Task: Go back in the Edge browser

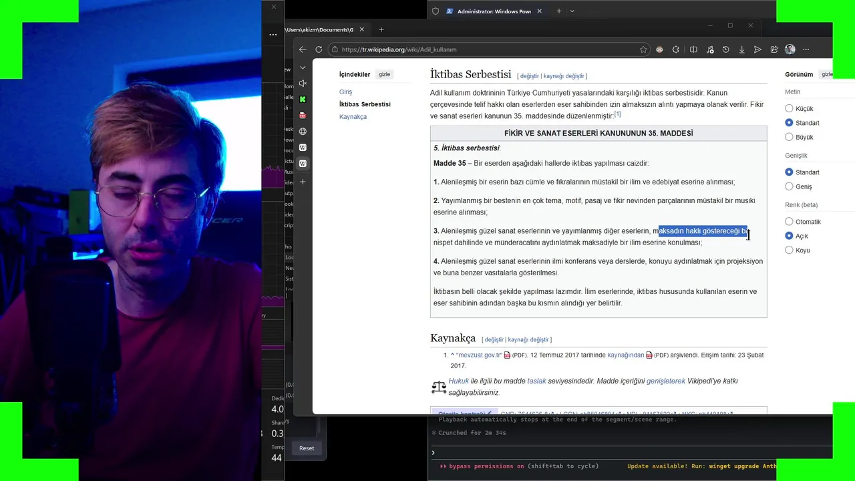Action: click(x=303, y=49)
